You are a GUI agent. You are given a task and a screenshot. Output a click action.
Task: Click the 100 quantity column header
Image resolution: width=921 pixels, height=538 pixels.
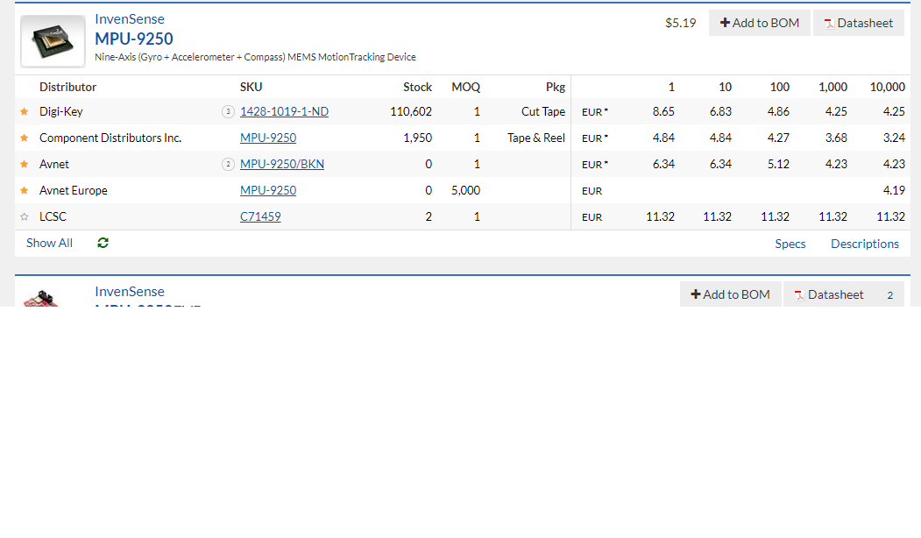(x=779, y=87)
